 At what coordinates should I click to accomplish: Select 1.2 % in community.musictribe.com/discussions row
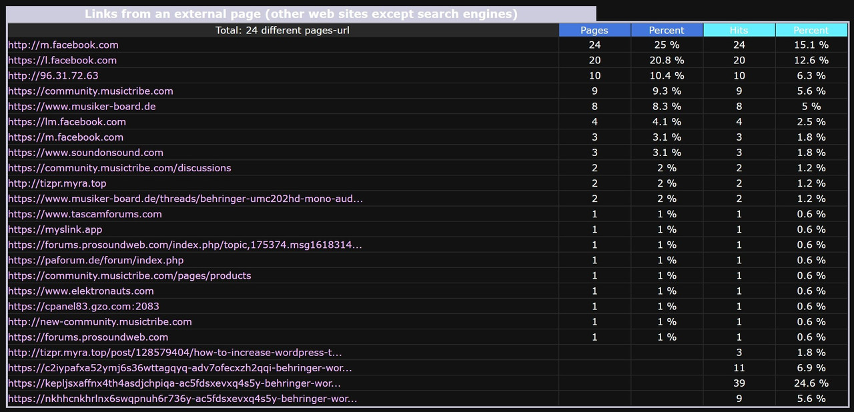[x=811, y=167]
